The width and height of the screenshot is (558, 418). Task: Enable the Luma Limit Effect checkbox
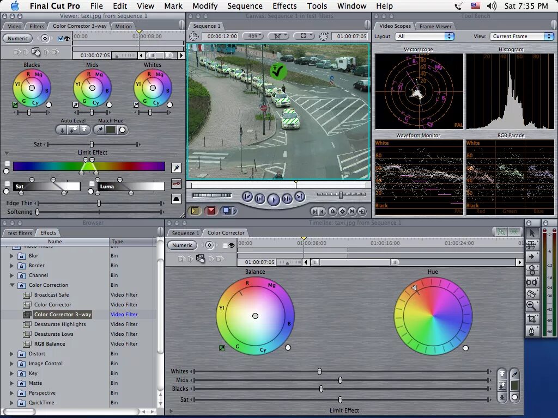tap(92, 184)
